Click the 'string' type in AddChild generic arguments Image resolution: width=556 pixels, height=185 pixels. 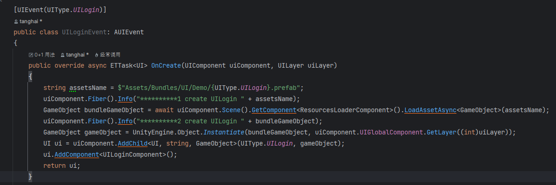pos(177,143)
